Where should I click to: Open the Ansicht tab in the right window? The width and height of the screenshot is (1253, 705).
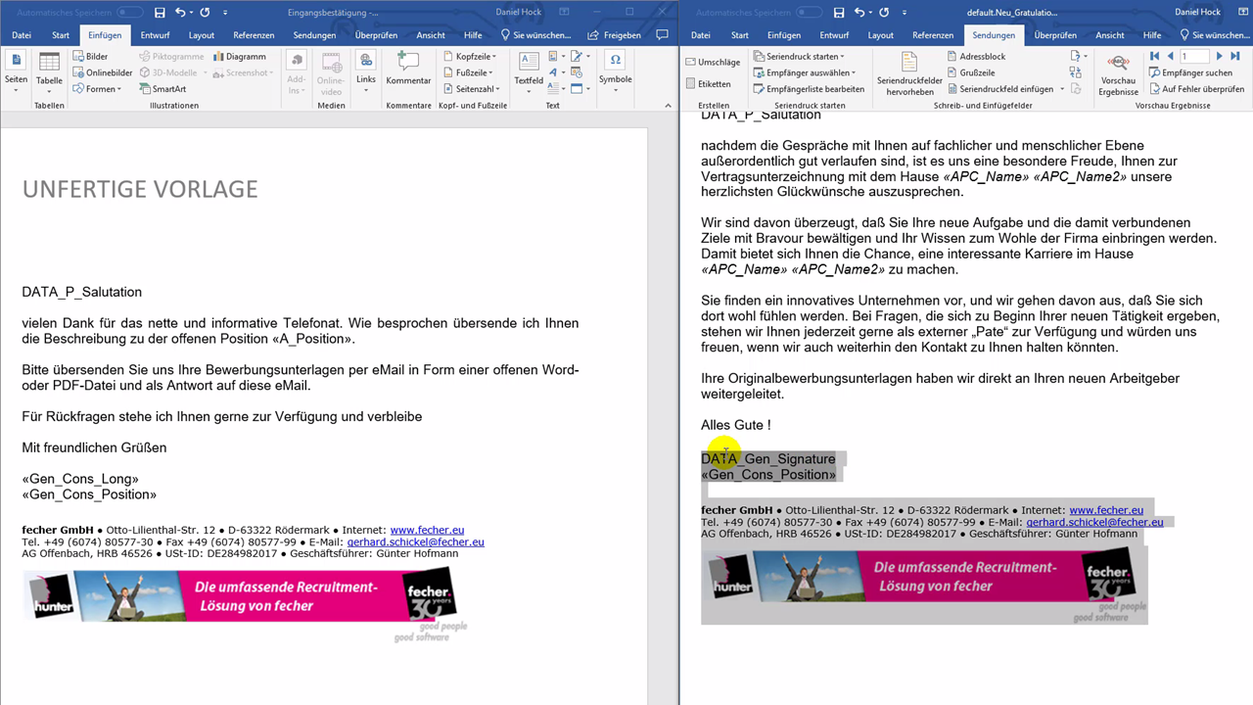pyautogui.click(x=1110, y=34)
